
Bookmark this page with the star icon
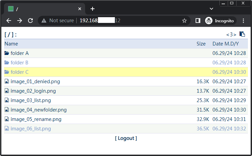coord(184,21)
